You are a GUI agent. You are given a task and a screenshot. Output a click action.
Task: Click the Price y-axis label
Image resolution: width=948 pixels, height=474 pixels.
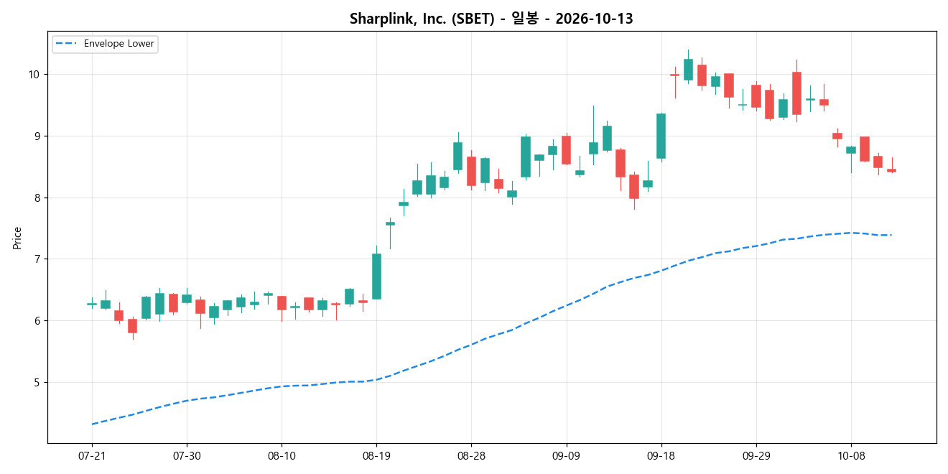pos(17,238)
